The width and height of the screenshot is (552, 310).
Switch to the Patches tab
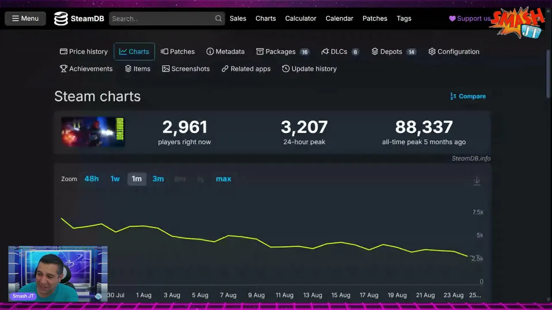pos(178,52)
